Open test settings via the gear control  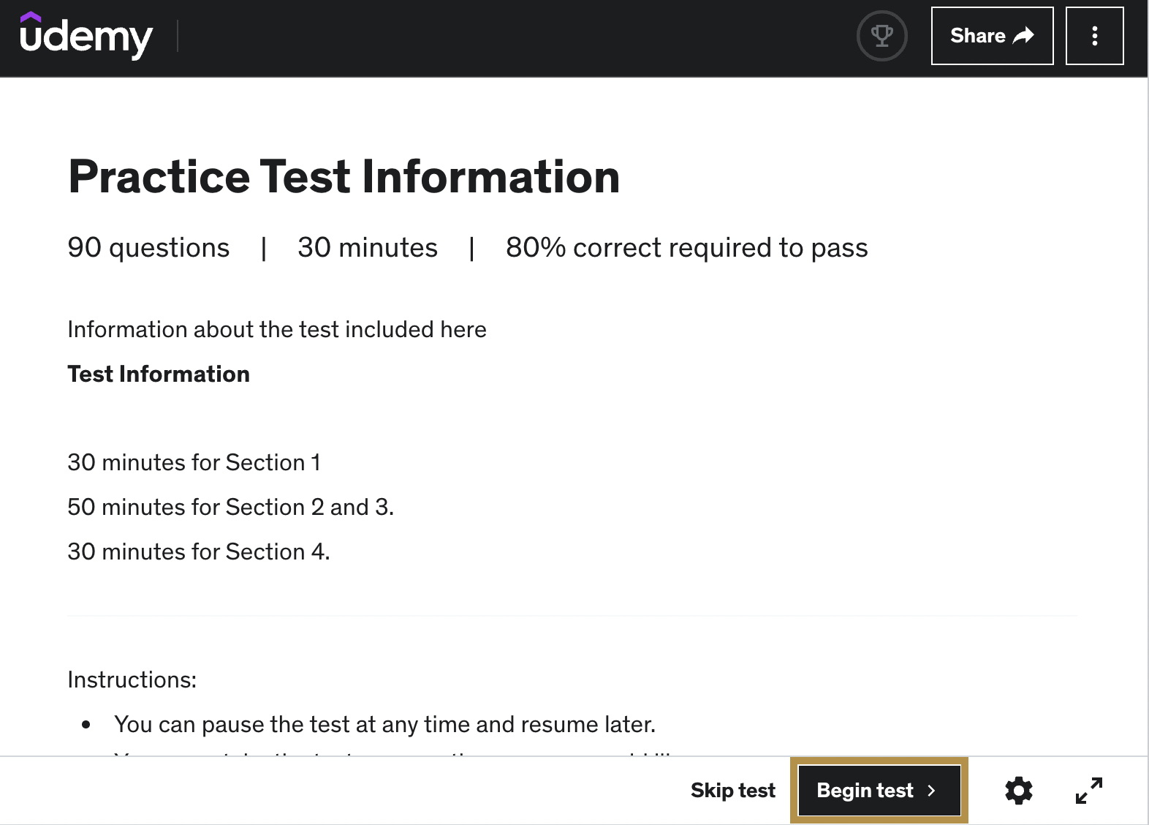(x=1018, y=790)
